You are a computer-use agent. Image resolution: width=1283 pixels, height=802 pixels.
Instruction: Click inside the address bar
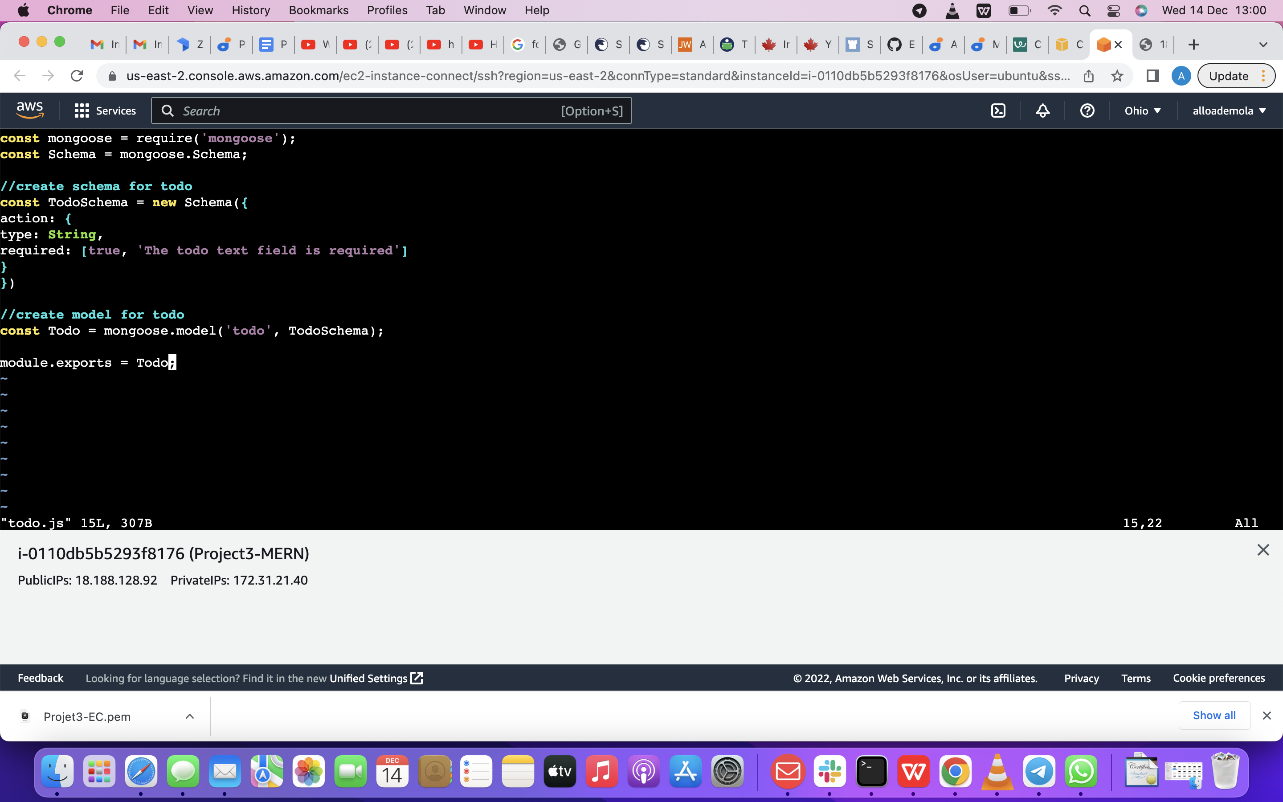pos(583,75)
